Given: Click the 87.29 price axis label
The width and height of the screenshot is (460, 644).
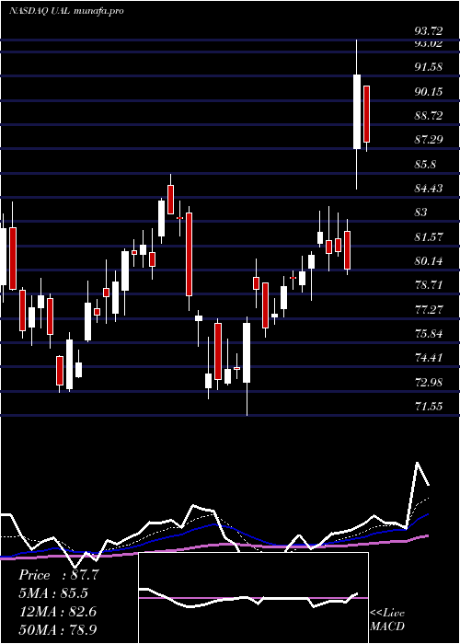Looking at the screenshot, I should (x=429, y=140).
